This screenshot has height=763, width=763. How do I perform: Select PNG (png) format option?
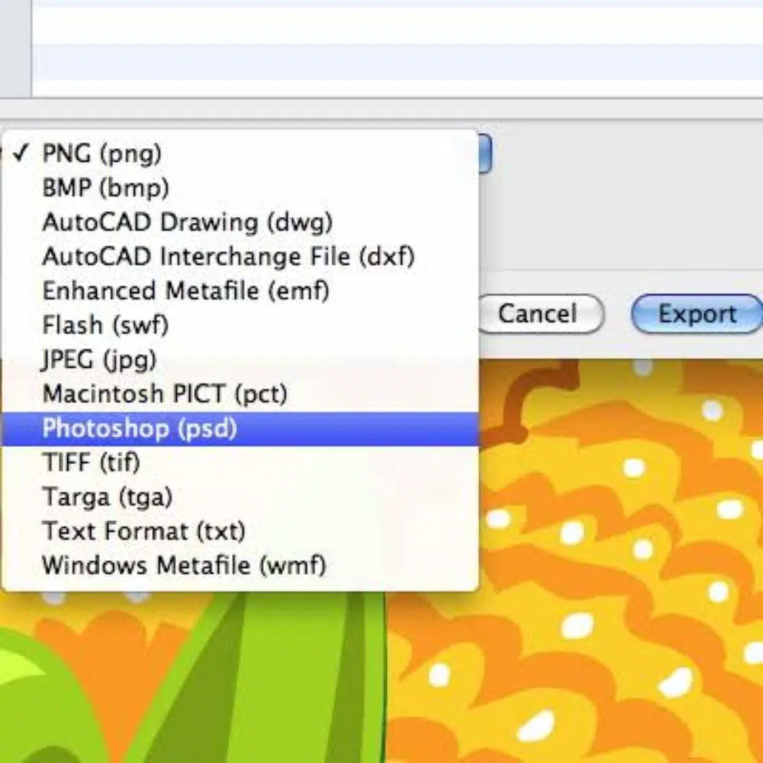pos(101,153)
